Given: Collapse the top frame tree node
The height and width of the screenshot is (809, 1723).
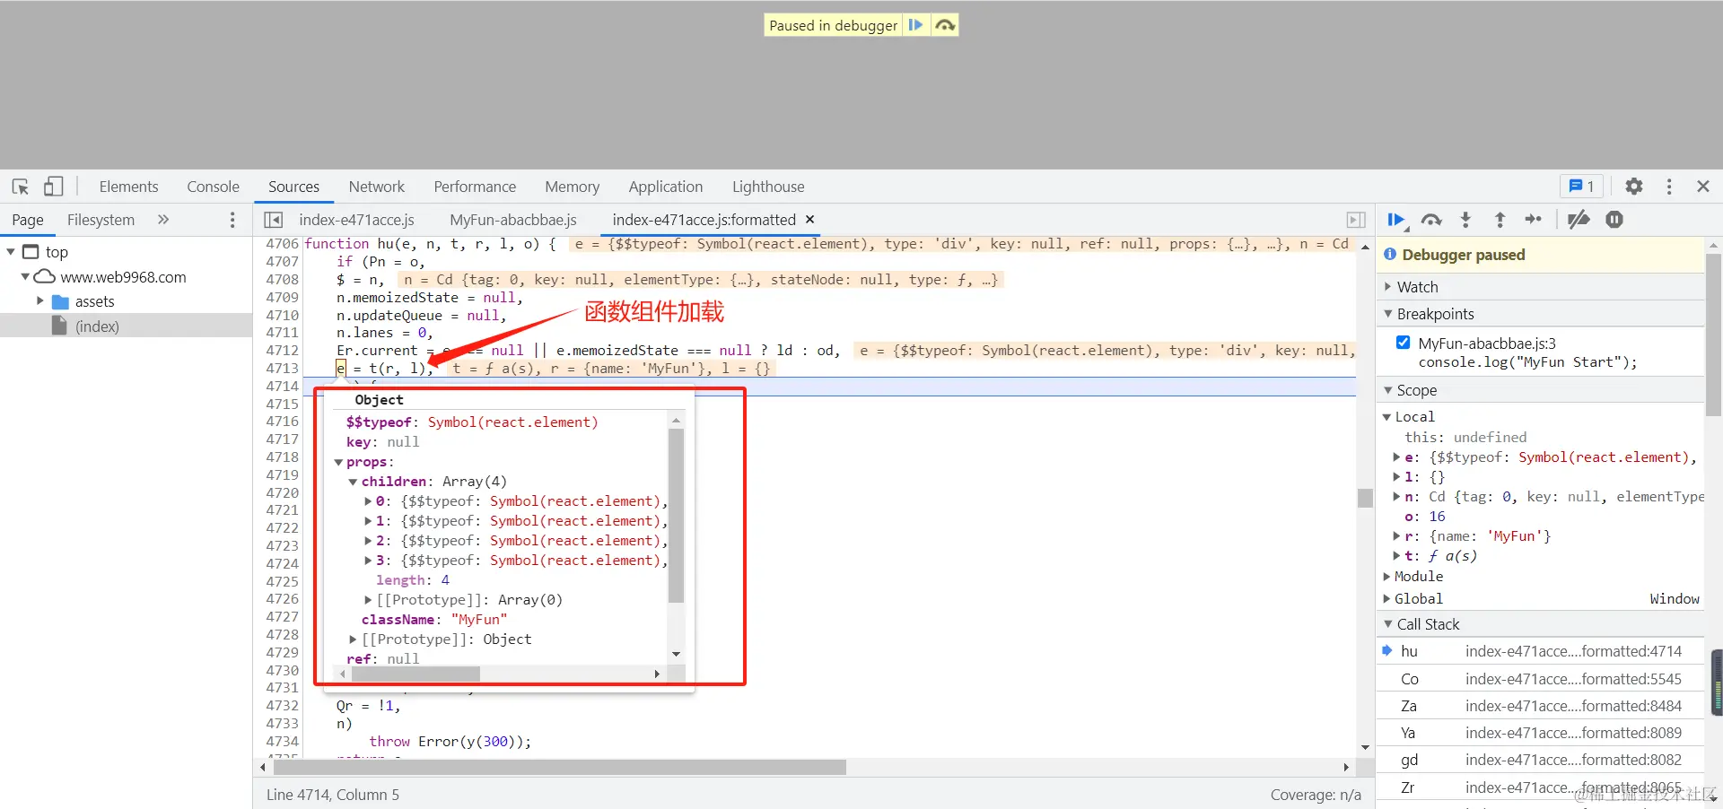Looking at the screenshot, I should pos(11,252).
